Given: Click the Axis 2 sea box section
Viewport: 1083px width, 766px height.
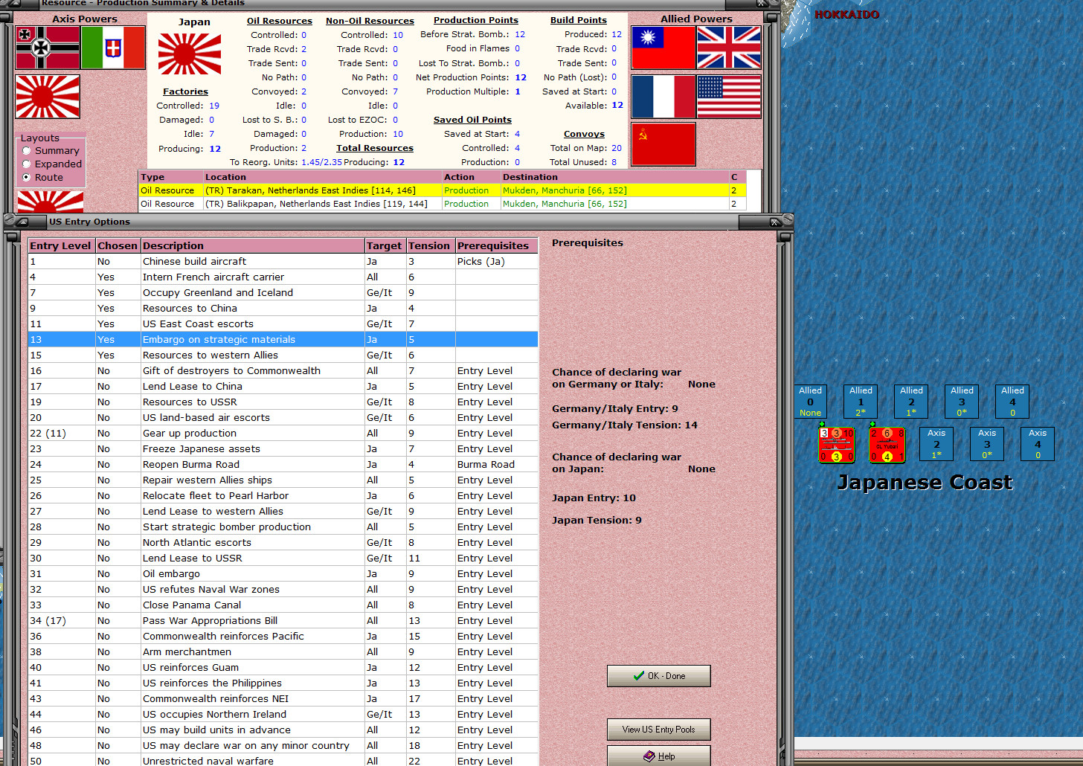Looking at the screenshot, I should 936,444.
